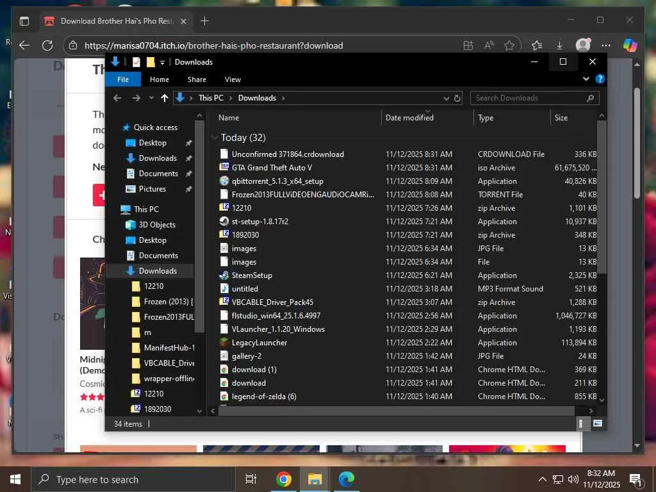This screenshot has height=492, width=656.
Task: Open Edge favorites list icon
Action: [537, 45]
